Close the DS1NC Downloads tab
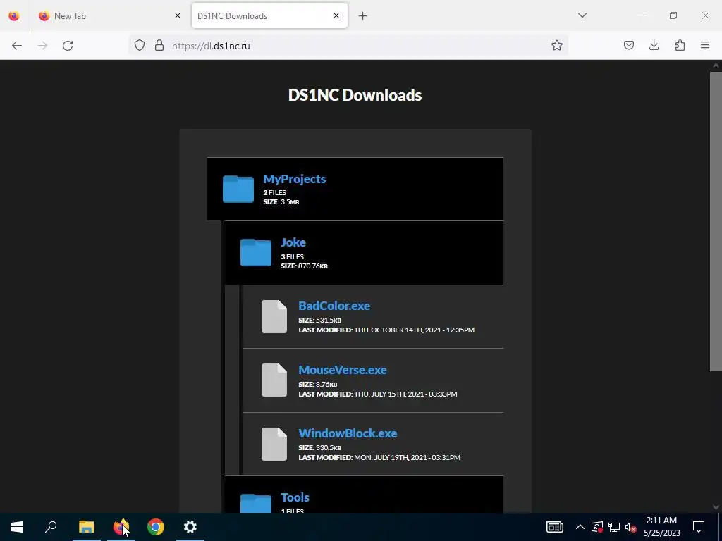 tap(336, 15)
